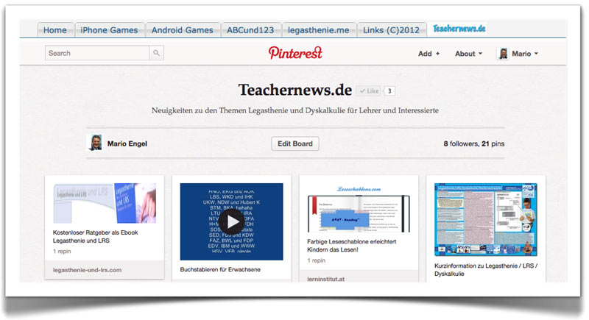Switch to the Home tab

point(54,30)
